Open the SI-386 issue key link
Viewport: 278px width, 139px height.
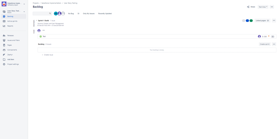(264, 37)
